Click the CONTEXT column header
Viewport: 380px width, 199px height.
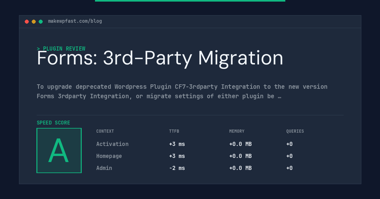[105, 131]
